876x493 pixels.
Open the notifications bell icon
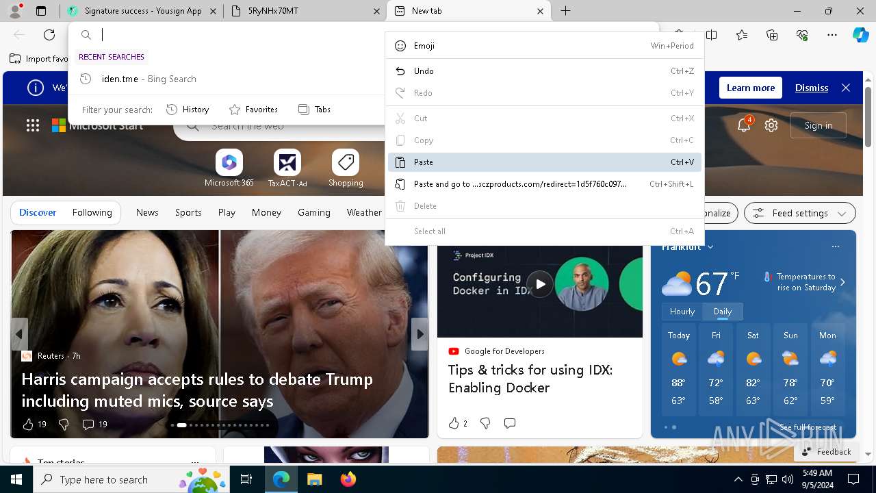coord(744,125)
